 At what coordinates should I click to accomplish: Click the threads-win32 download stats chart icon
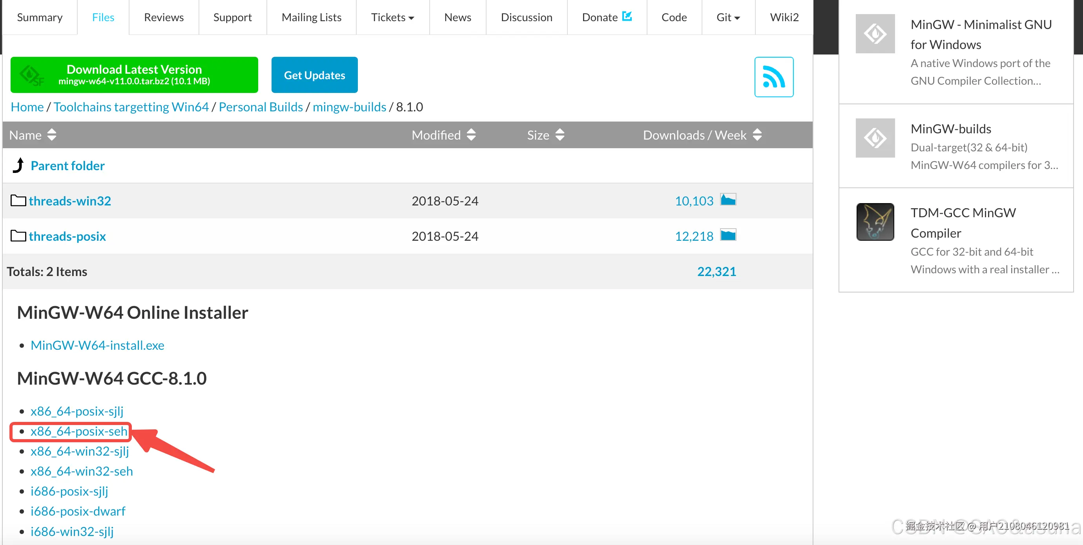[728, 200]
